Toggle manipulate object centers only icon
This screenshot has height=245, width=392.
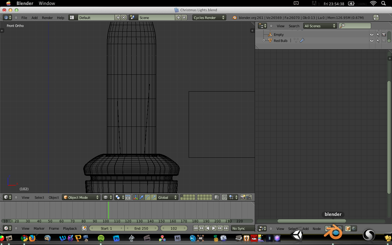128,198
